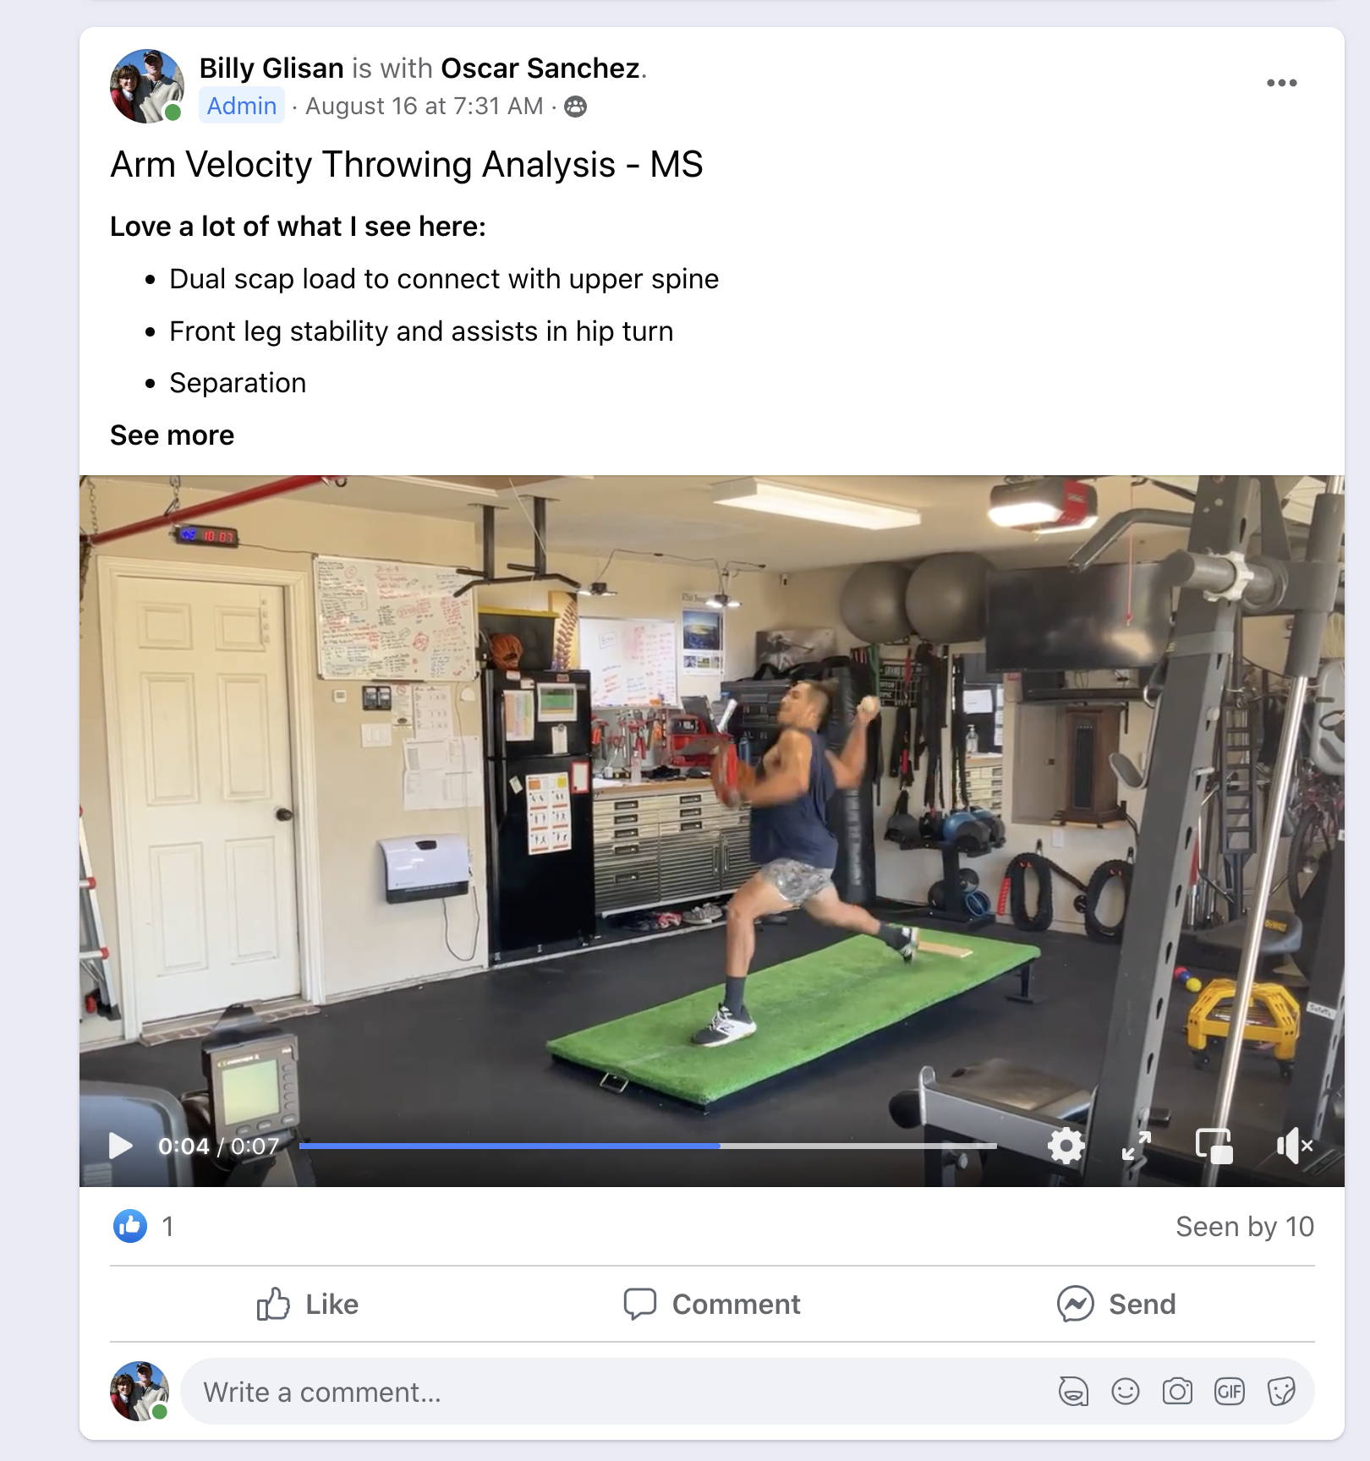The width and height of the screenshot is (1370, 1461).
Task: Click the Comment button
Action: coord(712,1304)
